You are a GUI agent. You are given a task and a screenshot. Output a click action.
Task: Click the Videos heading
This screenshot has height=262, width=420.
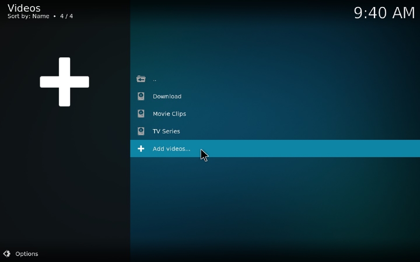pos(24,8)
